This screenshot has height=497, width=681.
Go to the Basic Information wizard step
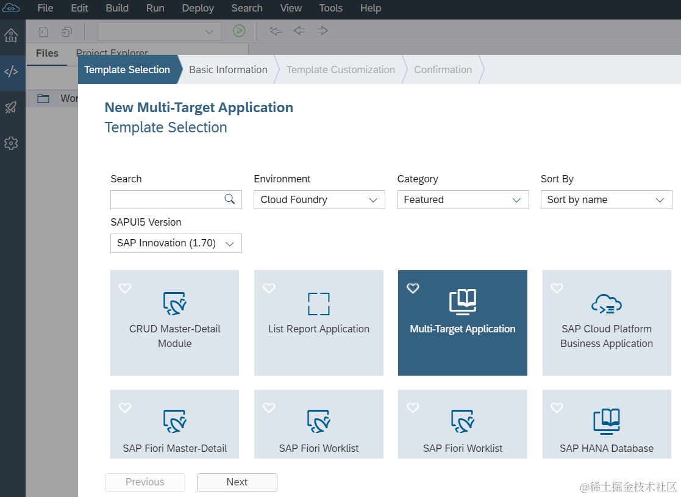tap(228, 70)
